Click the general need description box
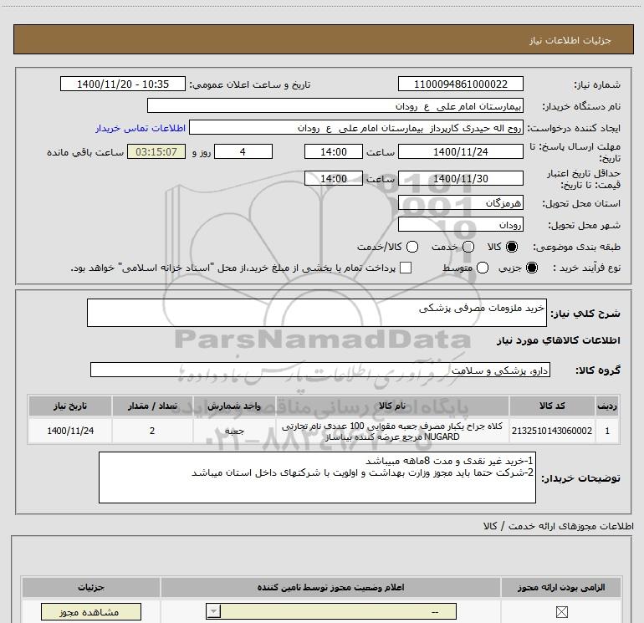 coord(317,313)
